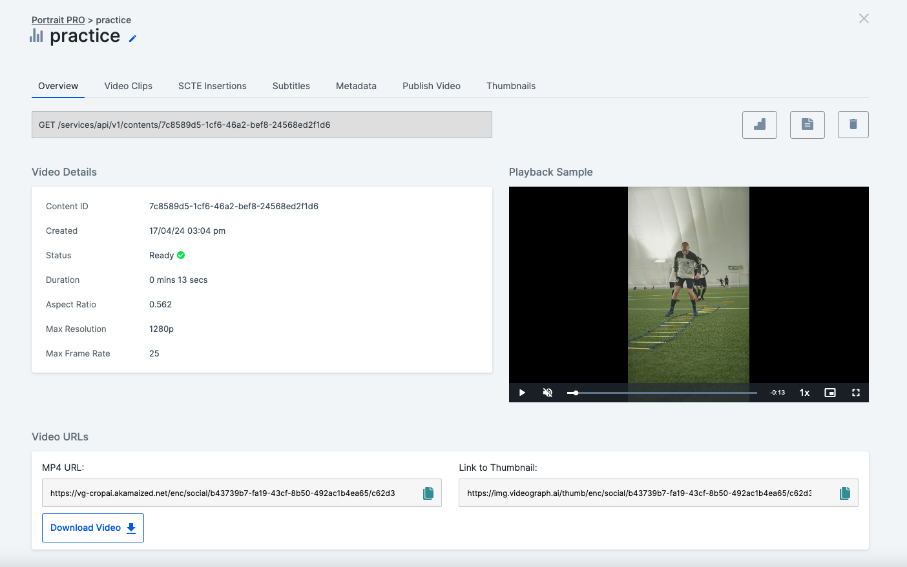The height and width of the screenshot is (567, 907).
Task: Click the green Ready status checkmark
Action: [181, 255]
